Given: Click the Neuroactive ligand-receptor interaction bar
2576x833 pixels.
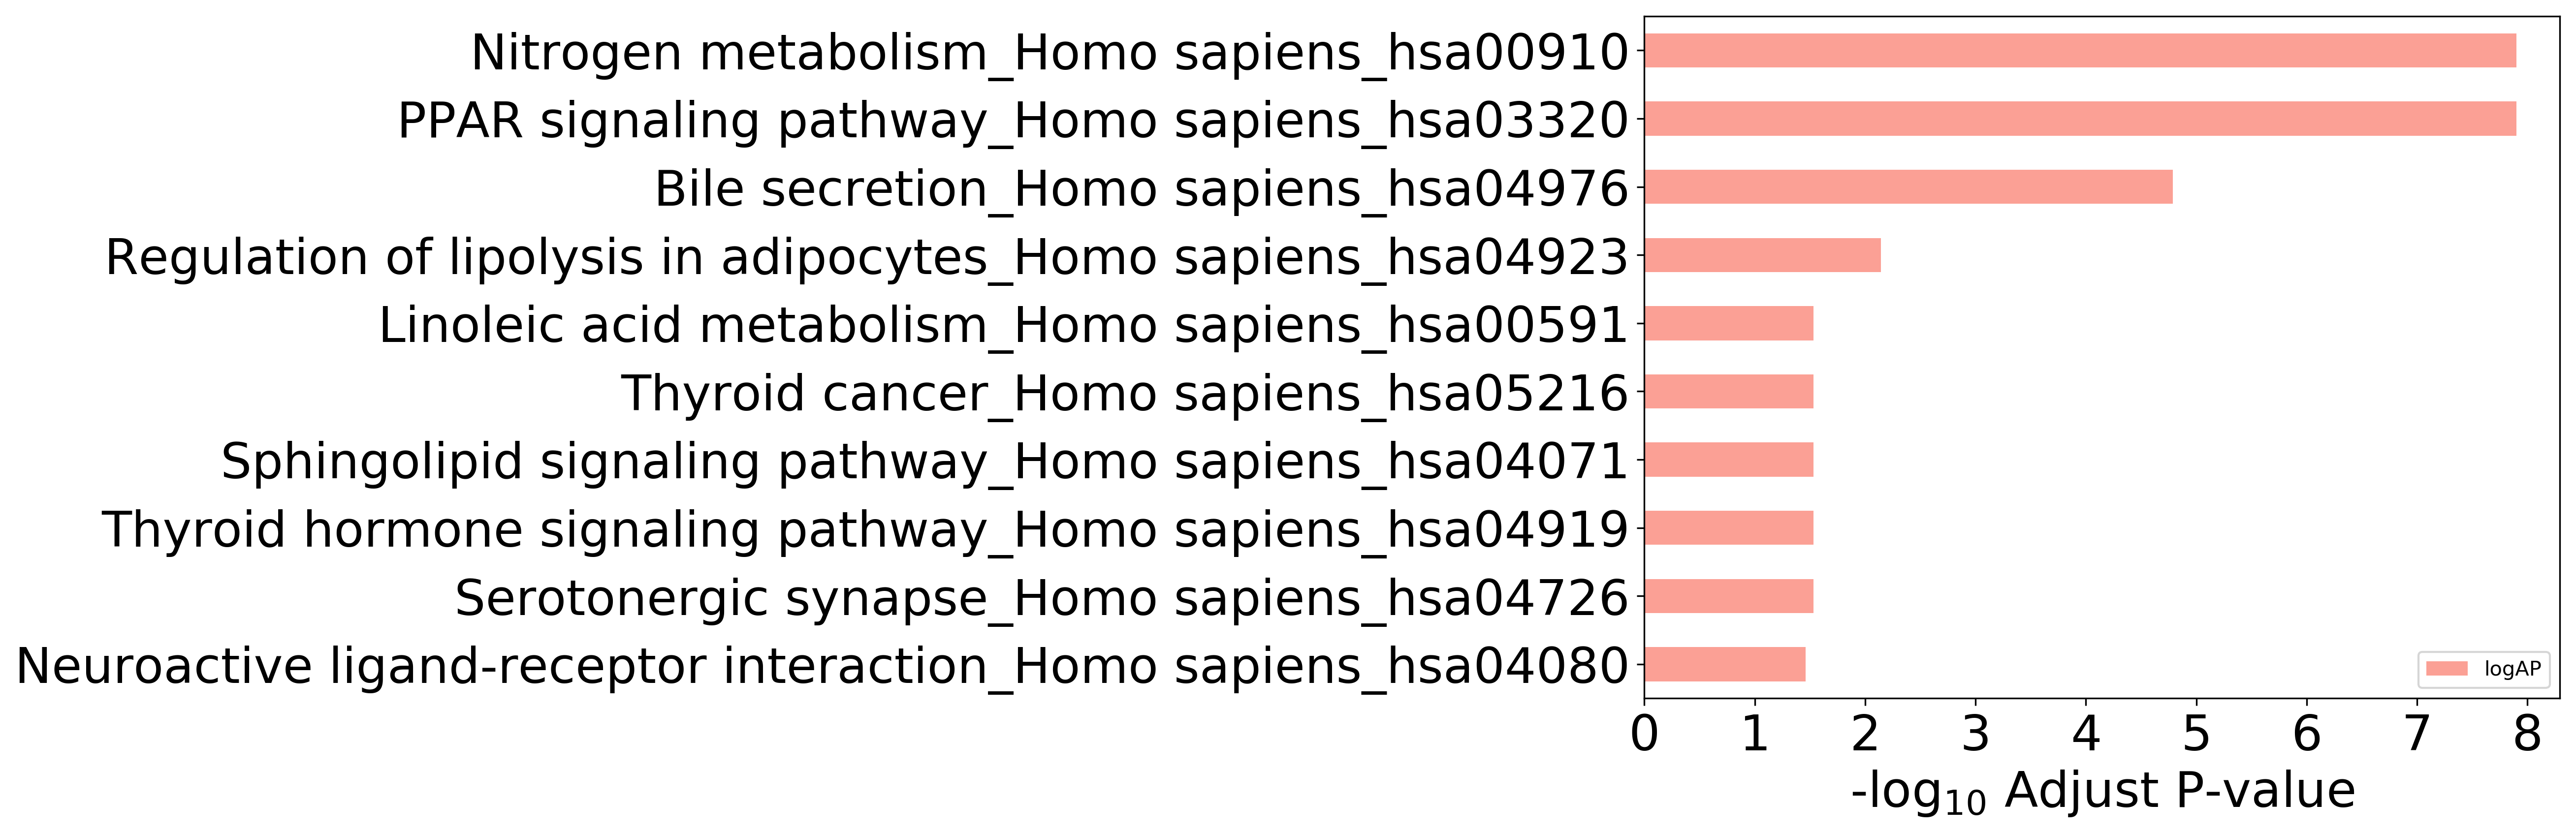Looking at the screenshot, I should tap(1725, 665).
